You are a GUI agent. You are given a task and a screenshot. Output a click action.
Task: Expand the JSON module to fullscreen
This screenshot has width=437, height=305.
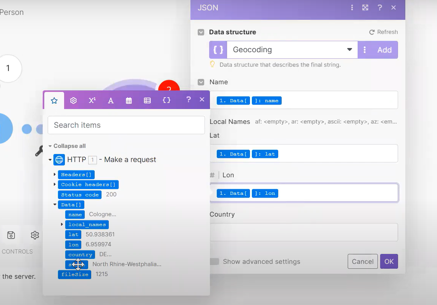pos(365,8)
